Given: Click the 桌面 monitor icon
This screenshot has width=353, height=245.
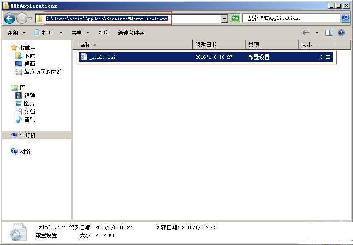Looking at the screenshot, I should (19, 64).
